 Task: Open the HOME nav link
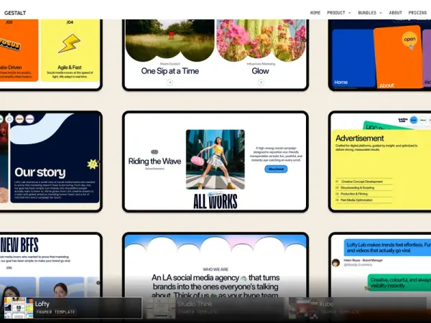315,13
